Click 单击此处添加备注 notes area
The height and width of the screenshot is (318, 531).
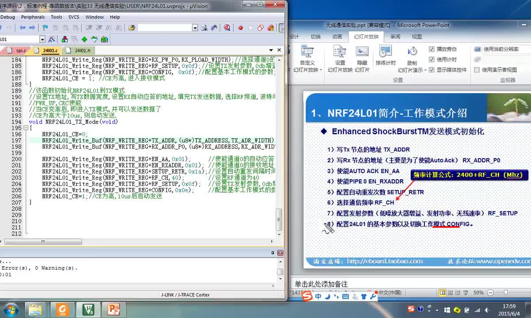(x=321, y=284)
